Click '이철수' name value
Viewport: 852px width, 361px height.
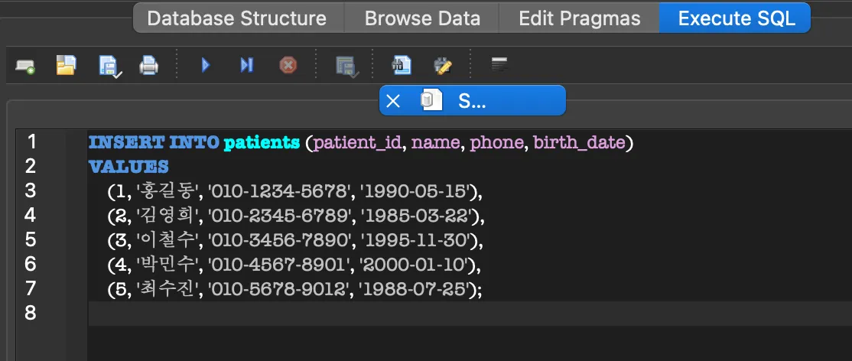tap(167, 241)
